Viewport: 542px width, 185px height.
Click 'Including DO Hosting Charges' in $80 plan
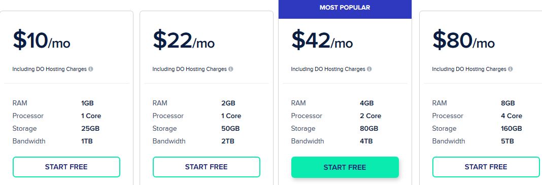point(469,69)
